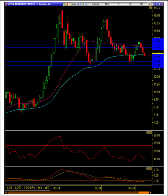Click the red book icon in toolbar
Image resolution: width=168 pixels, height=196 pixels.
click(67, 4)
